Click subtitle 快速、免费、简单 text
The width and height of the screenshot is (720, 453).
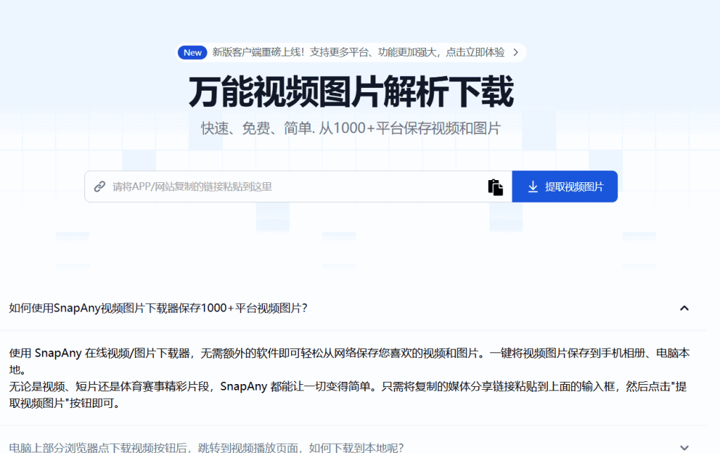(351, 128)
